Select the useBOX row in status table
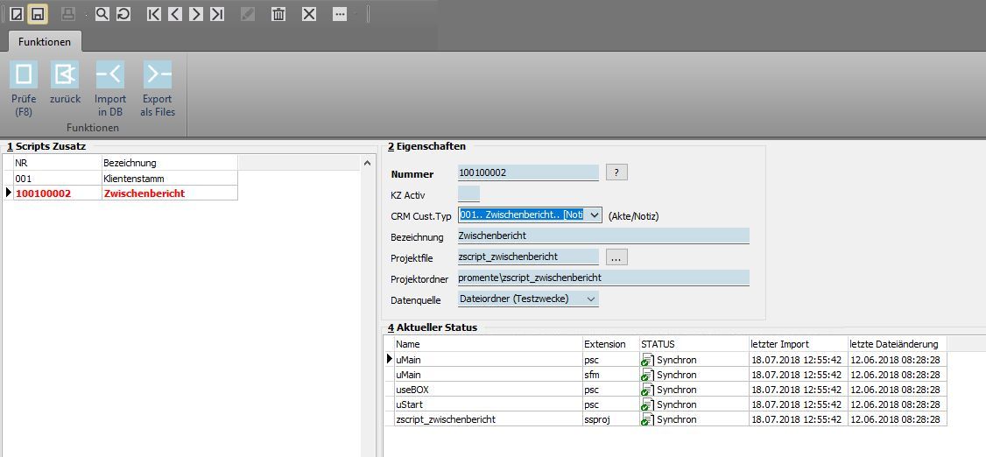The height and width of the screenshot is (457, 986). tap(486, 390)
